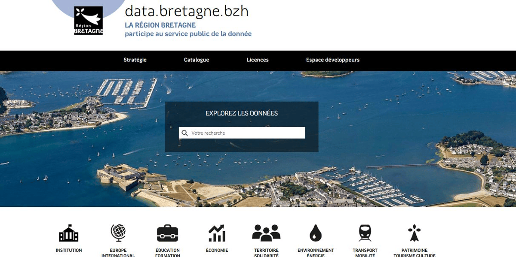Click the ÉCONOMIE category label

(x=217, y=250)
